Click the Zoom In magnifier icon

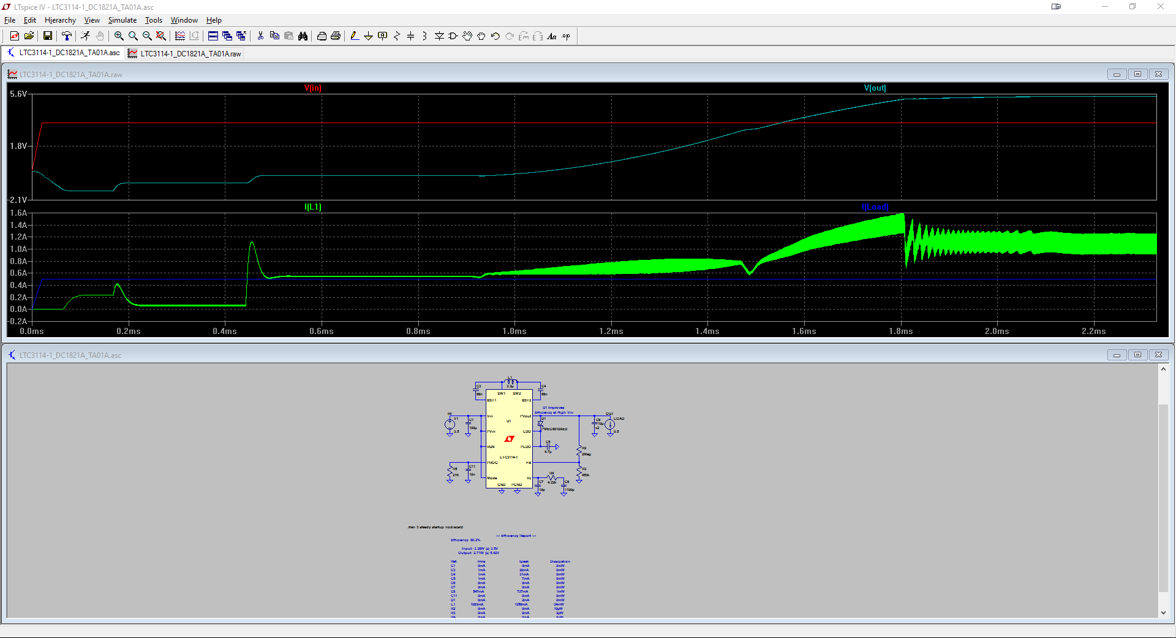119,36
